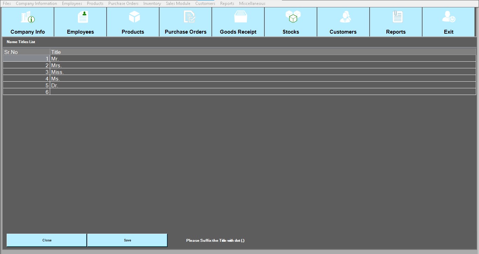Open the Files menu
This screenshot has width=479, height=254.
[7, 4]
